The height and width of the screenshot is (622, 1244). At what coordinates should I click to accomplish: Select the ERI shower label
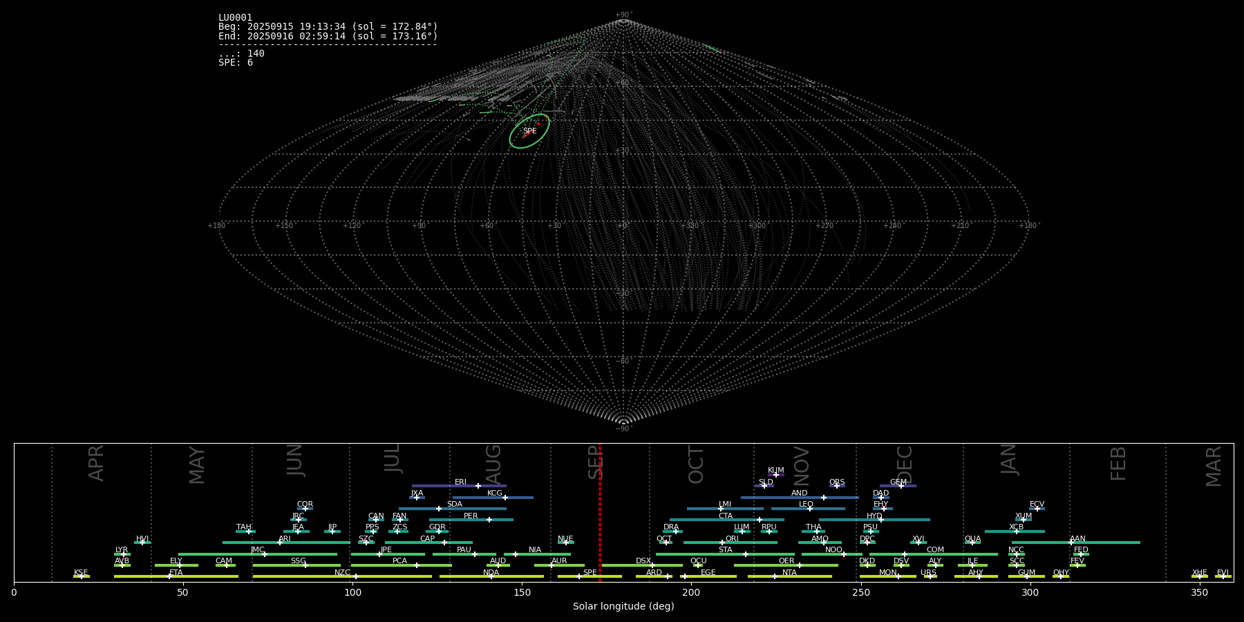click(x=460, y=482)
